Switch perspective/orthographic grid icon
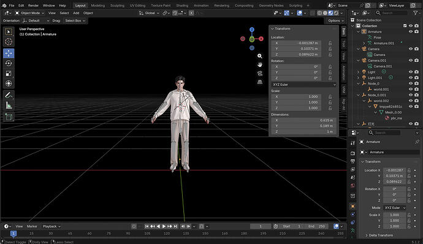 click(x=259, y=82)
